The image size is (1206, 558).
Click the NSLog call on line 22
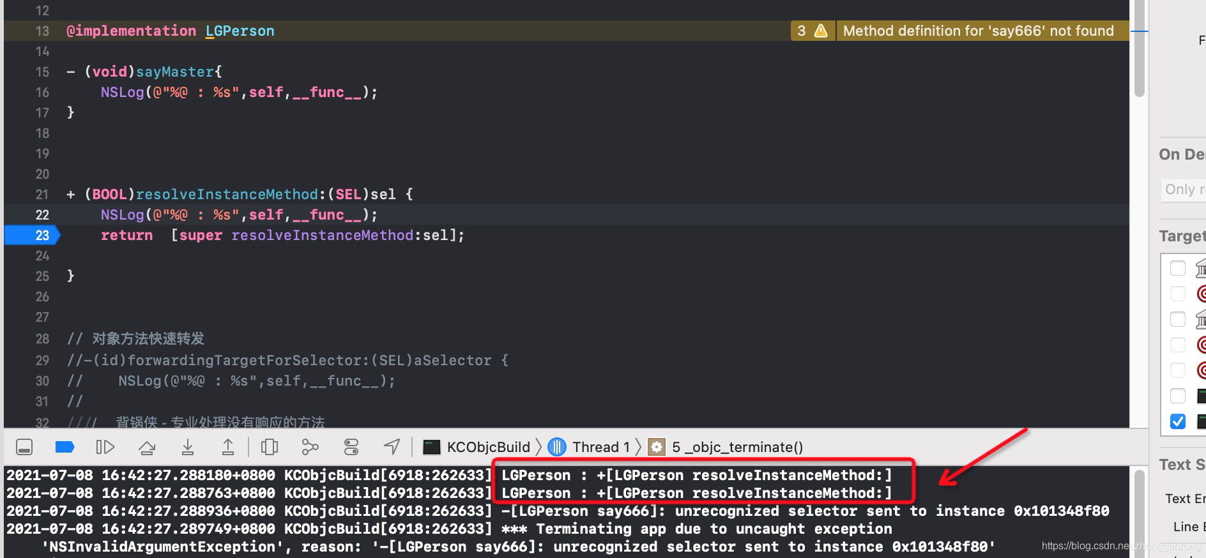(x=239, y=215)
